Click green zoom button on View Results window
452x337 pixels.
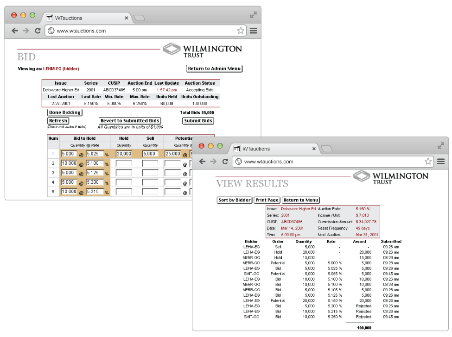[220, 146]
